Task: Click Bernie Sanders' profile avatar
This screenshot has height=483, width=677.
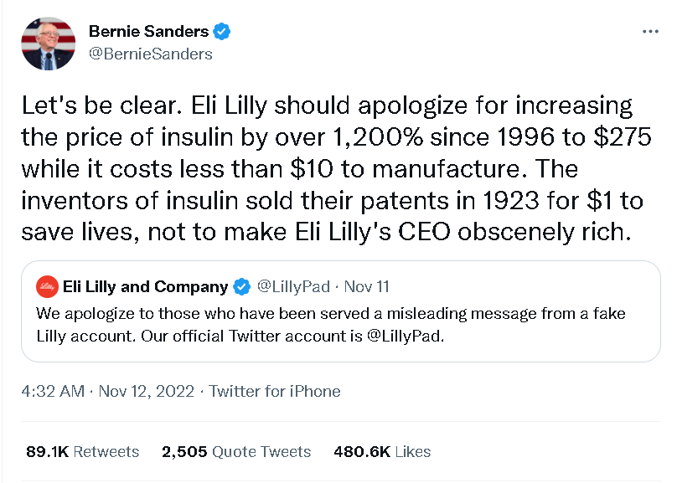Action: pyautogui.click(x=49, y=44)
